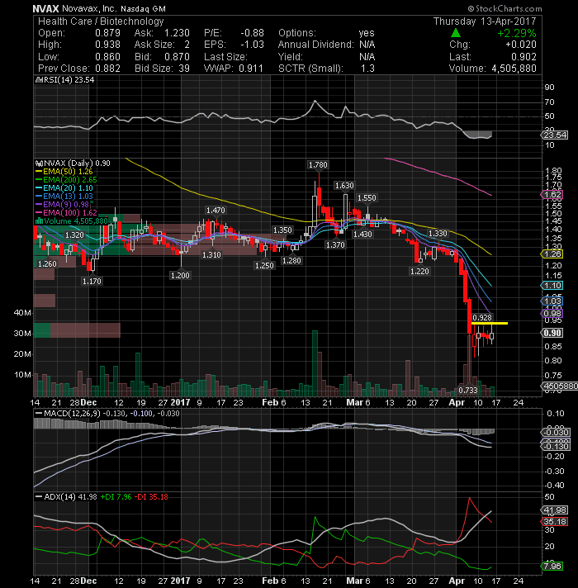Click the 35.18 -DI axis tag
The image size is (578, 588).
(554, 522)
